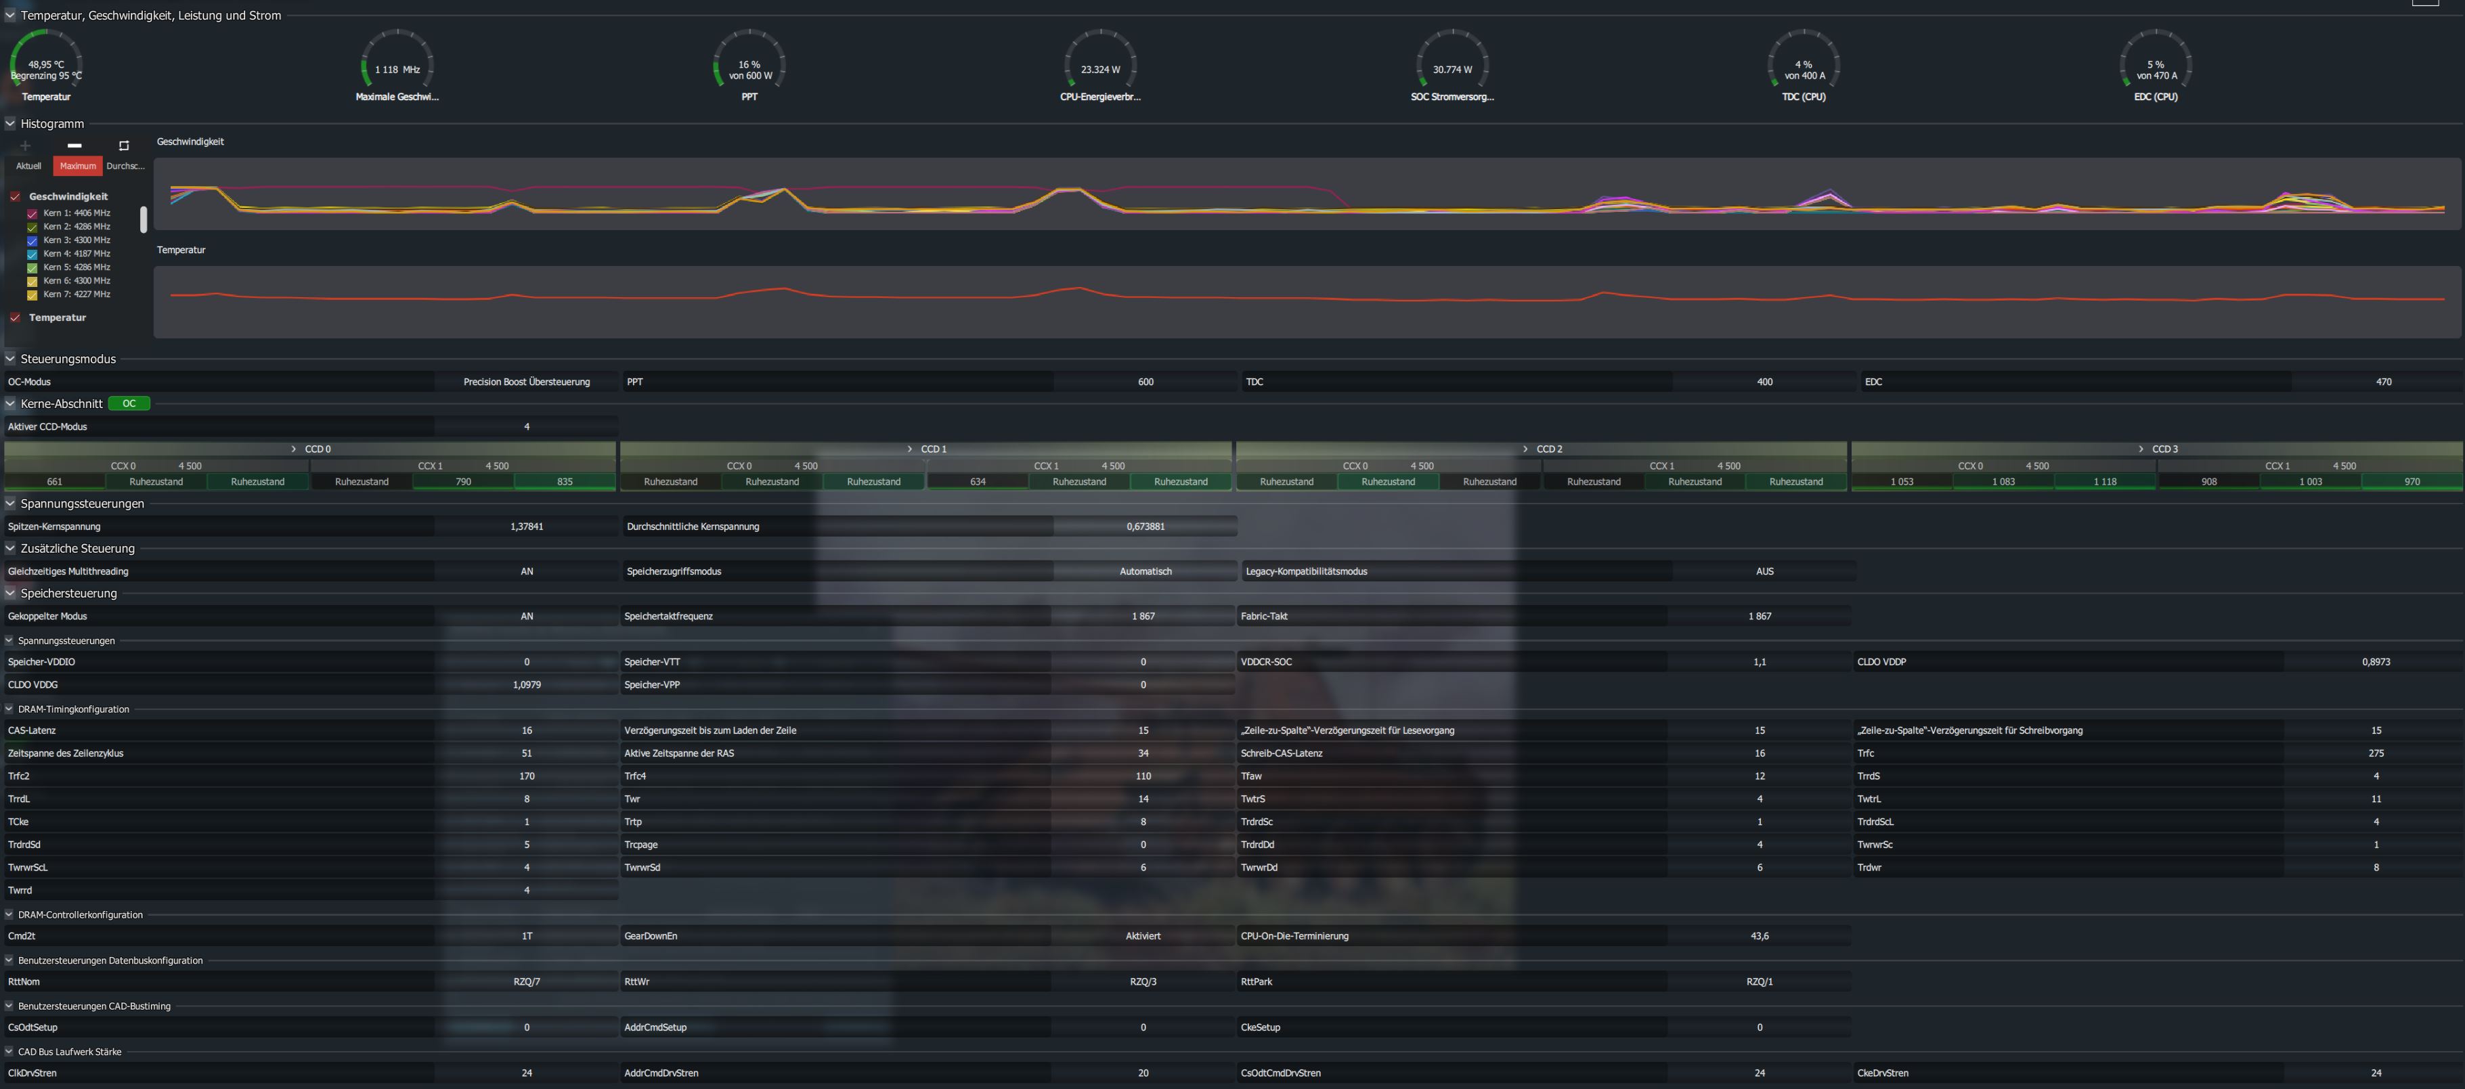
Task: Click the core list scrollbar thumb
Action: point(144,219)
